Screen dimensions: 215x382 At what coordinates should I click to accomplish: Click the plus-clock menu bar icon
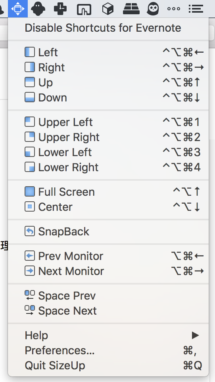(60, 9)
